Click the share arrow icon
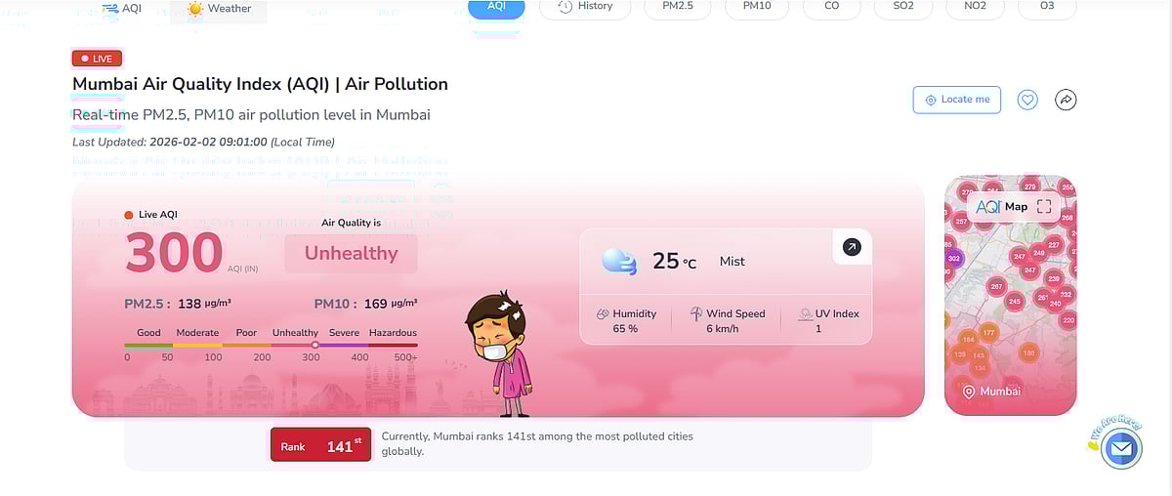The image size is (1172, 496). [x=1066, y=100]
